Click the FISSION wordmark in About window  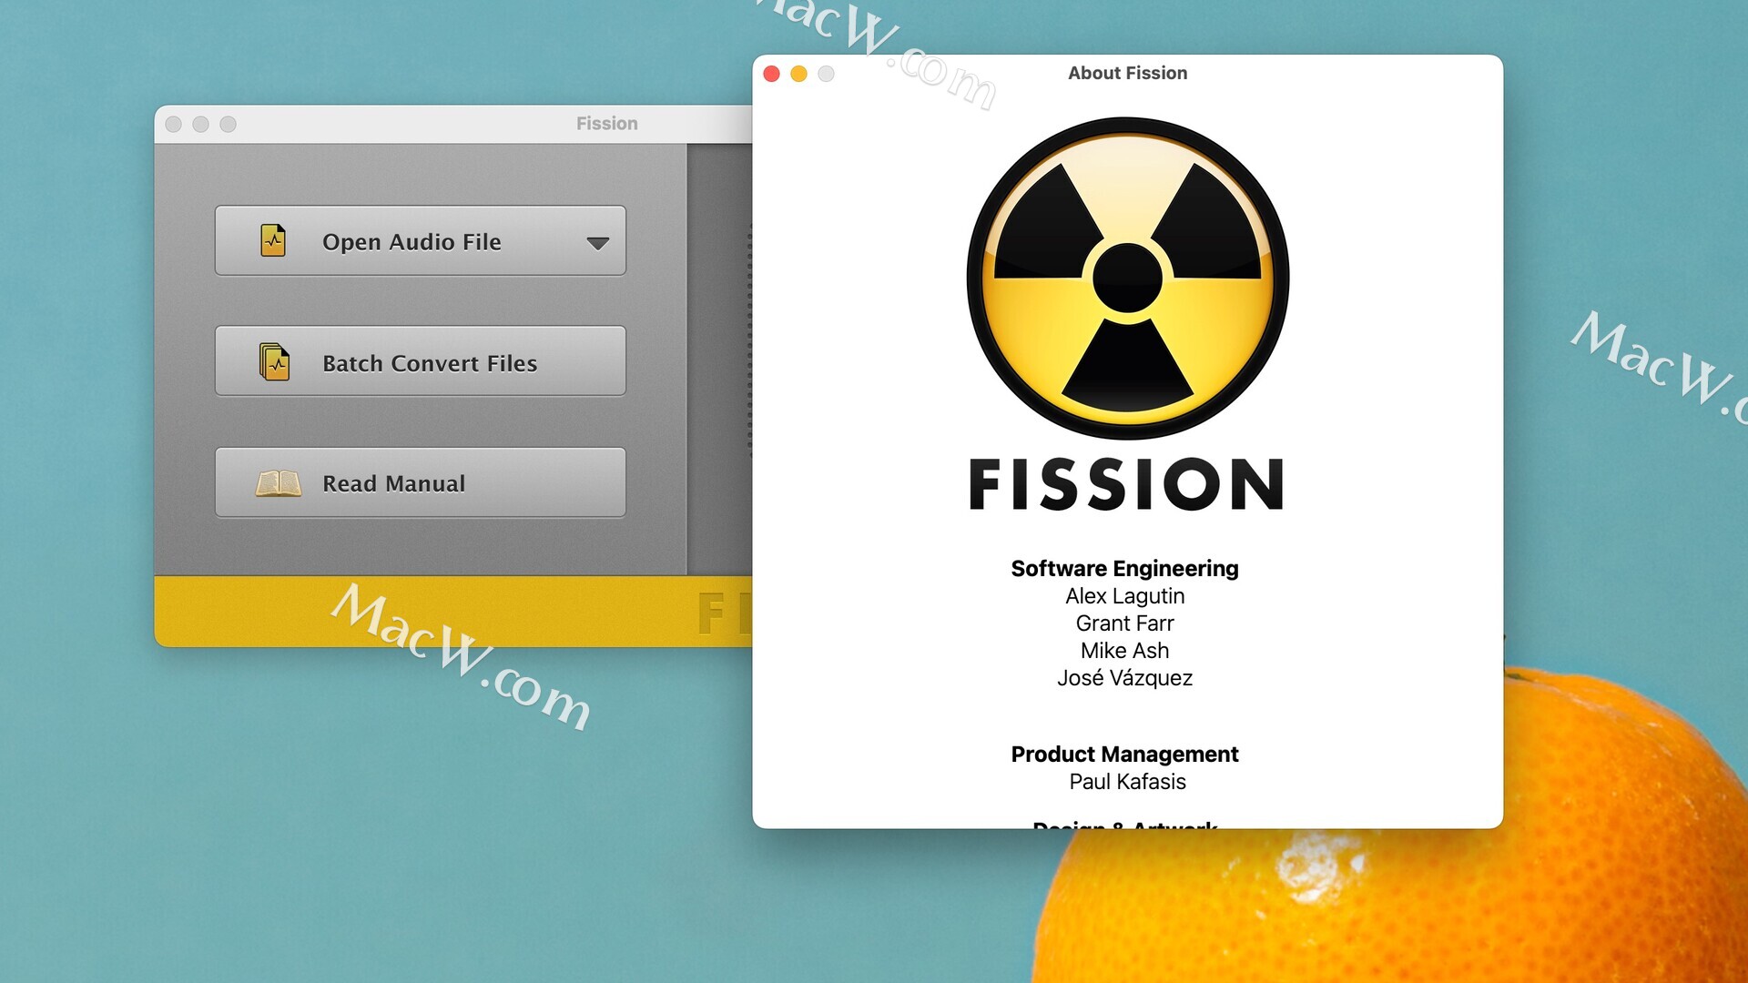click(1126, 484)
